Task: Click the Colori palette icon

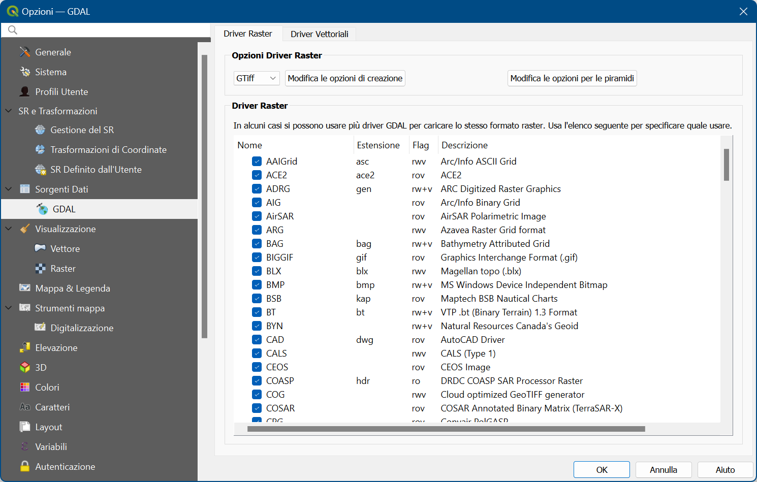Action: tap(25, 387)
